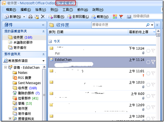Select 收件匣 (169) in mailbox tree
This screenshot has height=122, width=164.
pos(25,88)
